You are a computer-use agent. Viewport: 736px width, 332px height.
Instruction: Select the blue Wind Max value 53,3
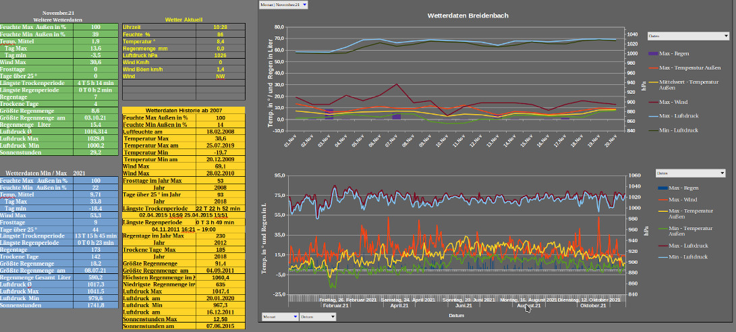[96, 215]
